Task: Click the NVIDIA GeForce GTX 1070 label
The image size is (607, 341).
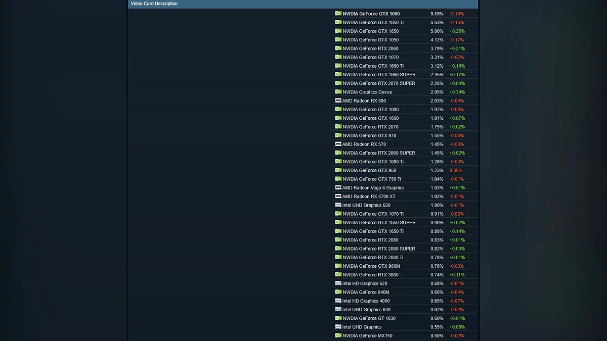Action: (x=371, y=57)
